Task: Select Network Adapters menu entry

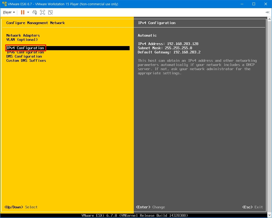Action: click(23, 35)
